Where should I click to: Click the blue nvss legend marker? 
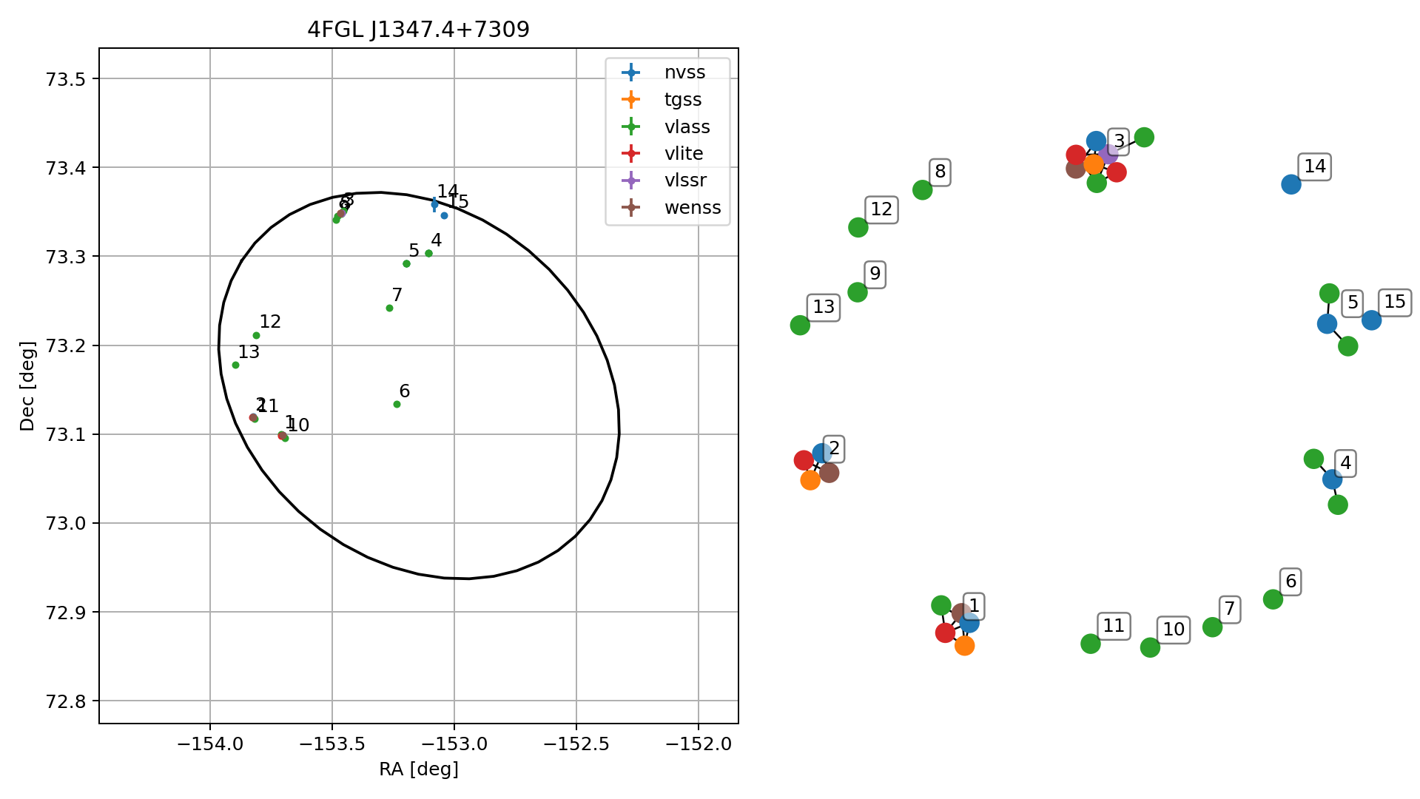coord(631,72)
